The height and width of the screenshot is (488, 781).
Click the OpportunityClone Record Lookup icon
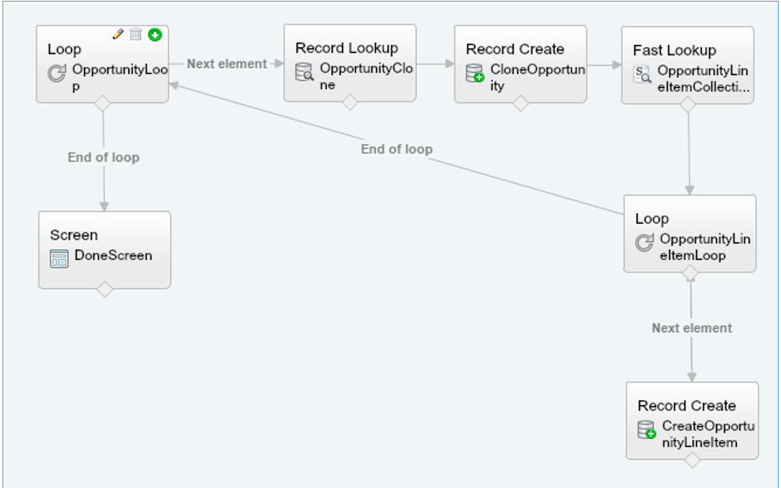pyautogui.click(x=305, y=74)
